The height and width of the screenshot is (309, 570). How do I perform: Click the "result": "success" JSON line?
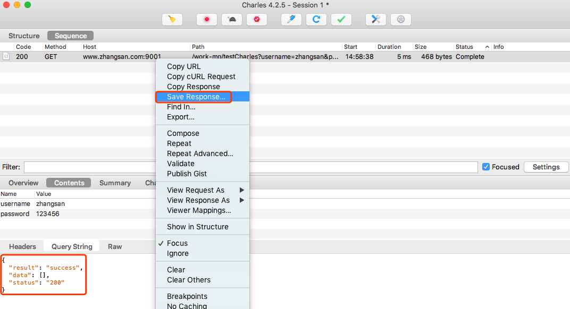(46, 268)
